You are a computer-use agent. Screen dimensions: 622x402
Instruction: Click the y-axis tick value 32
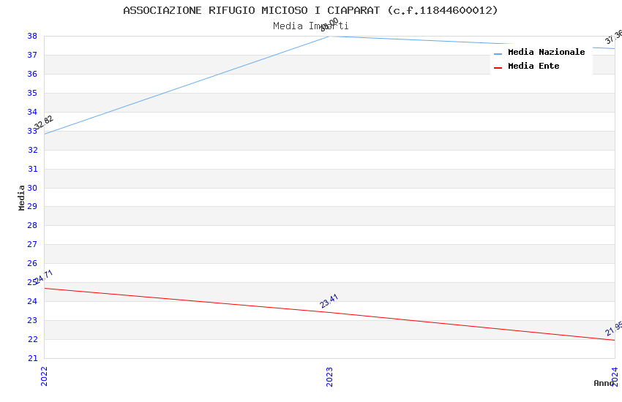pos(32,150)
